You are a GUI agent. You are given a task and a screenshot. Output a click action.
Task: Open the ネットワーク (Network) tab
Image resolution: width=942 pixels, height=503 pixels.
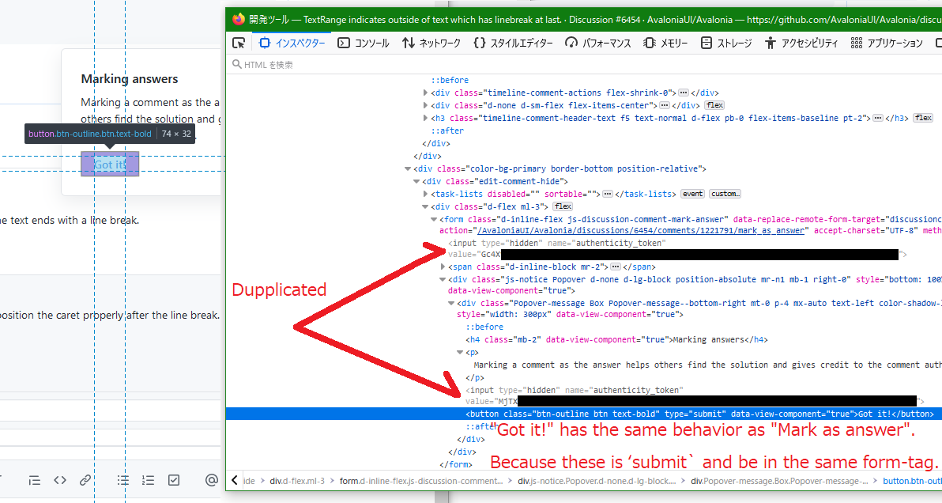click(431, 43)
